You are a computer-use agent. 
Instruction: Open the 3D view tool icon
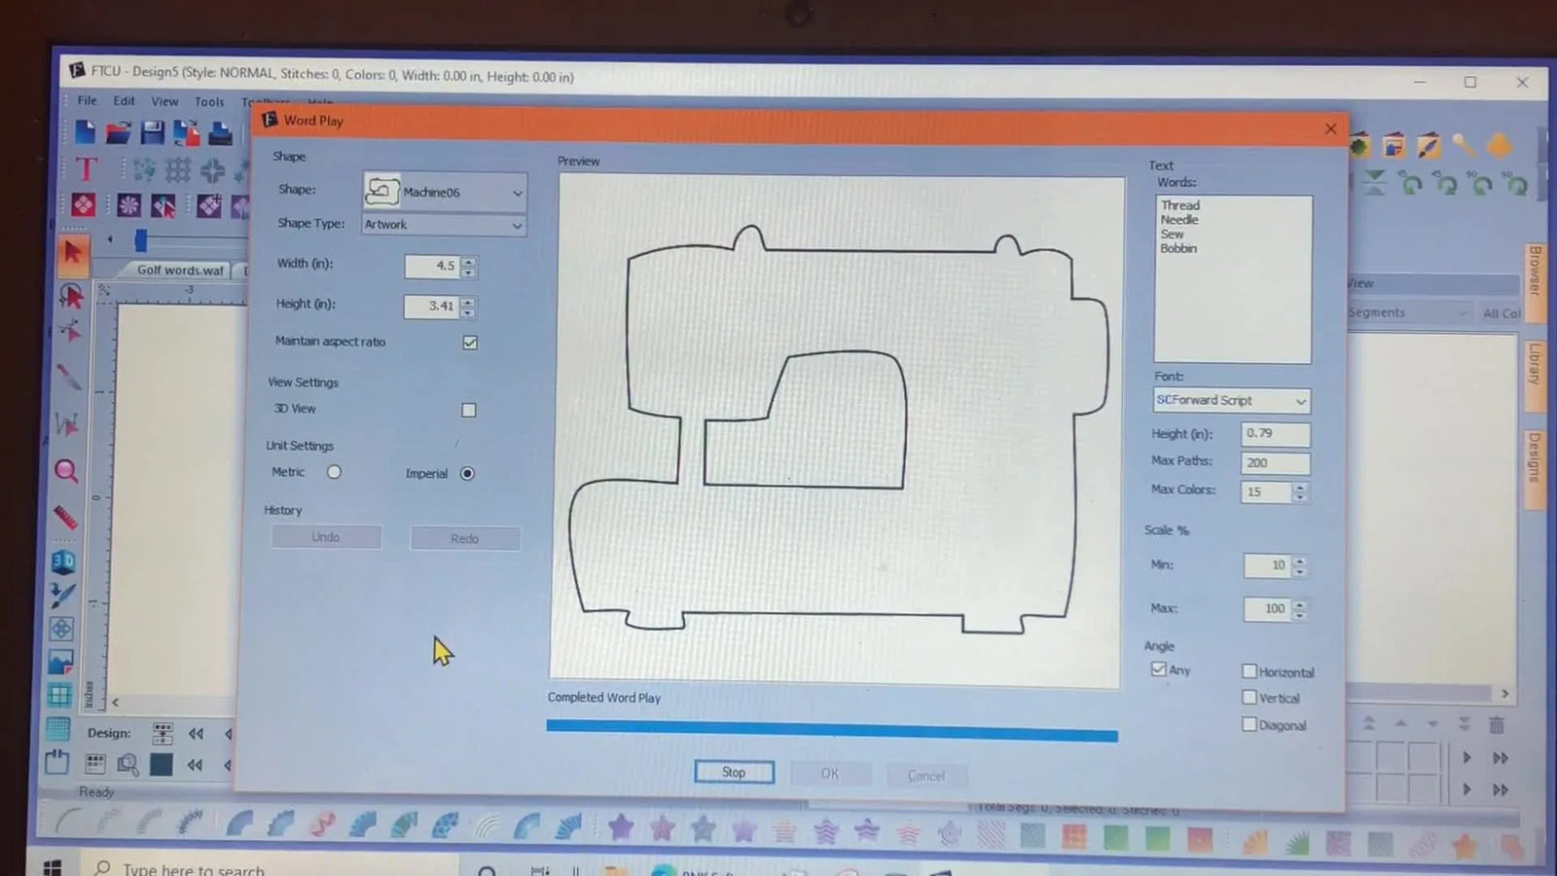point(62,562)
